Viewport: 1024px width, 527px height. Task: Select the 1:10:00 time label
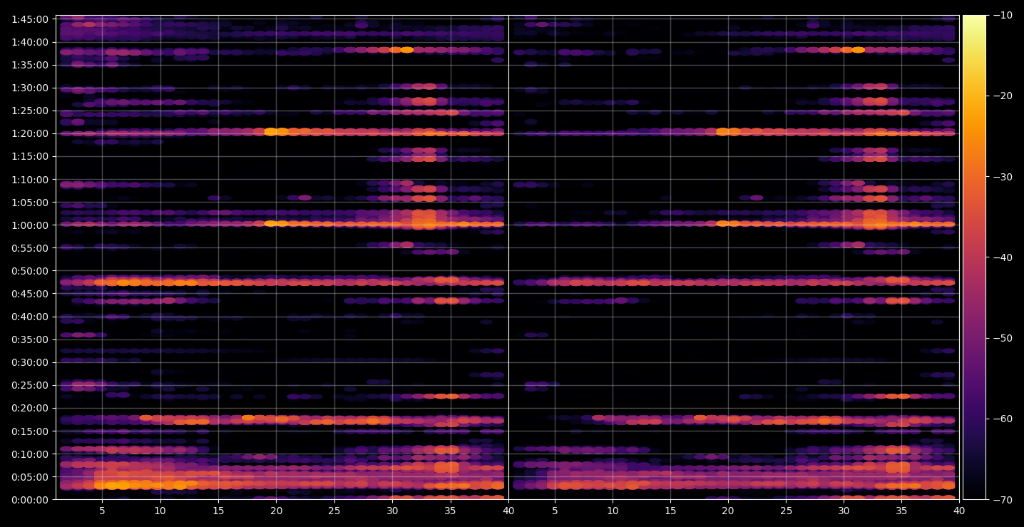(x=29, y=179)
